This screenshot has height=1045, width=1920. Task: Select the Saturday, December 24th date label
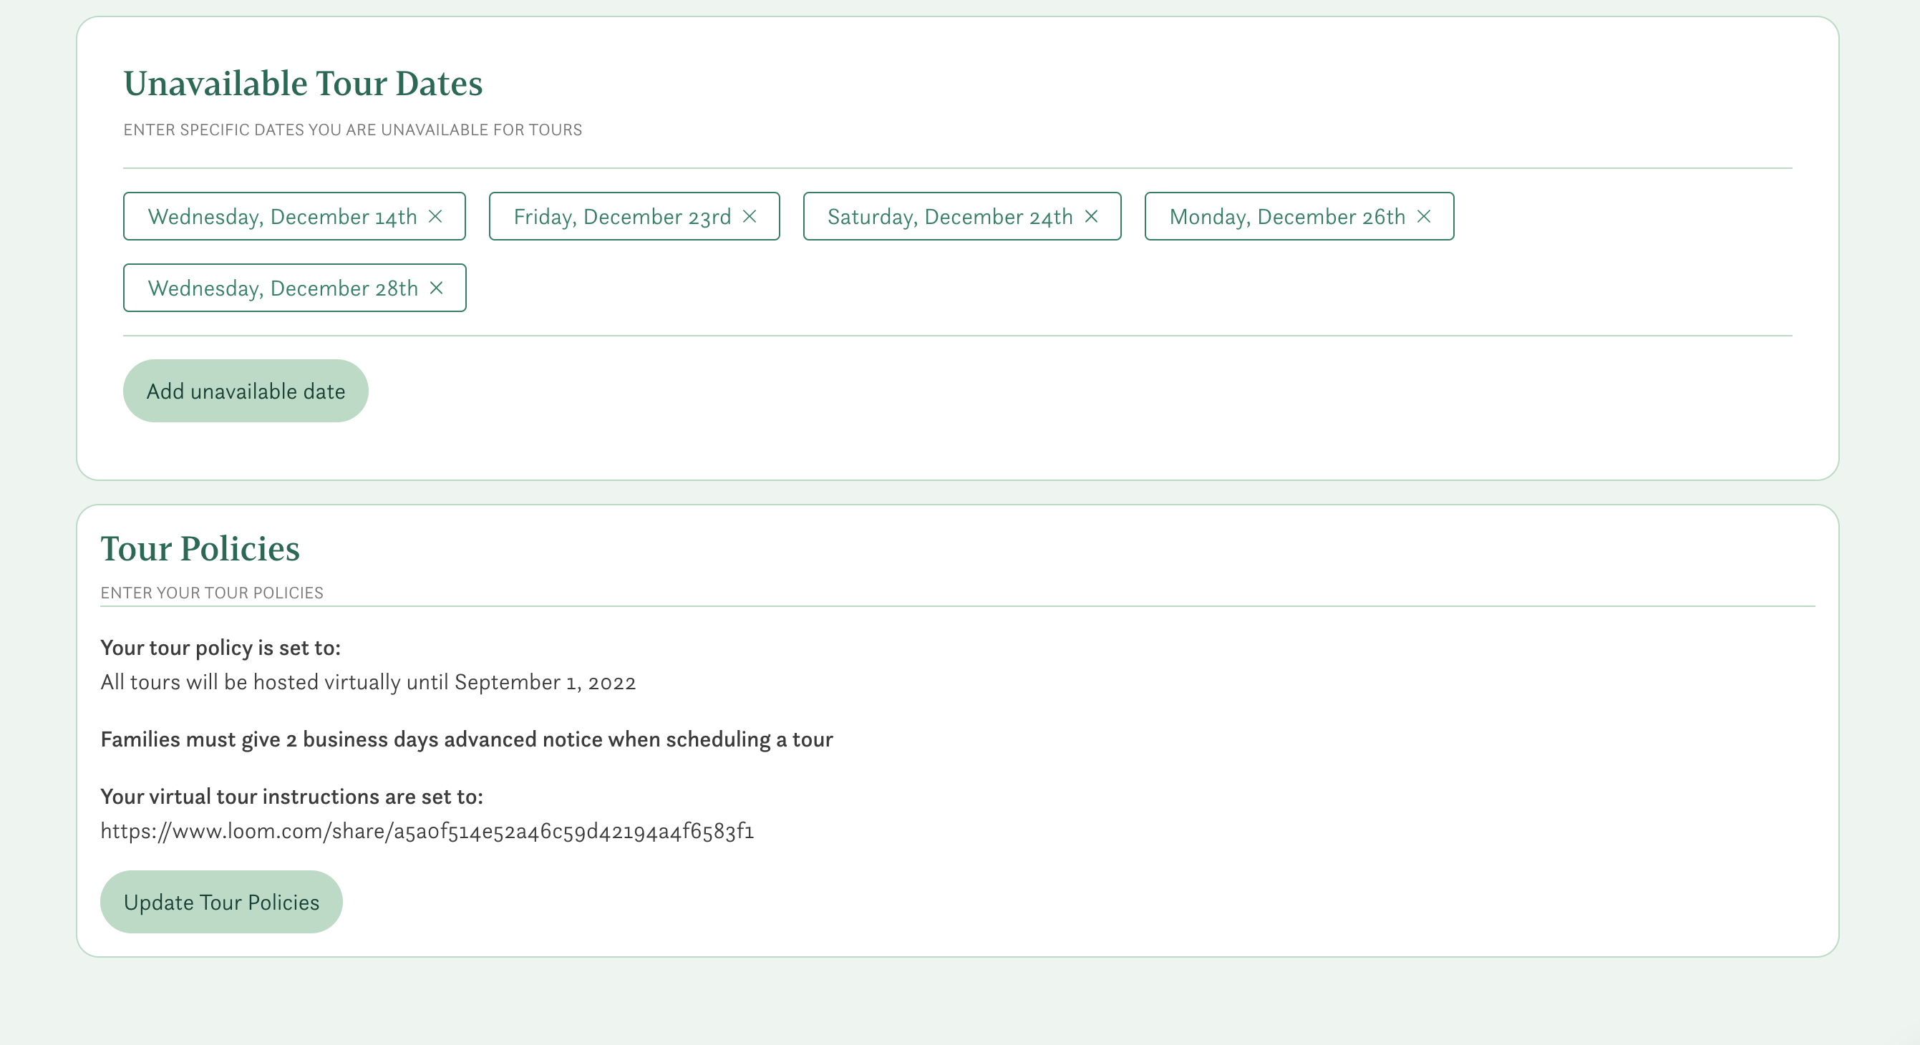(950, 216)
